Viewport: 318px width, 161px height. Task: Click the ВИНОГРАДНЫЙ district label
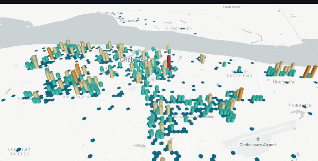point(77,97)
